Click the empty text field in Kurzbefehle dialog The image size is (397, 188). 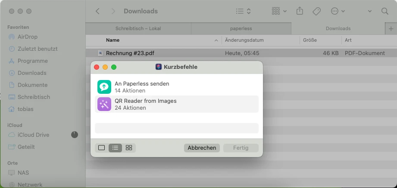[x=176, y=128]
